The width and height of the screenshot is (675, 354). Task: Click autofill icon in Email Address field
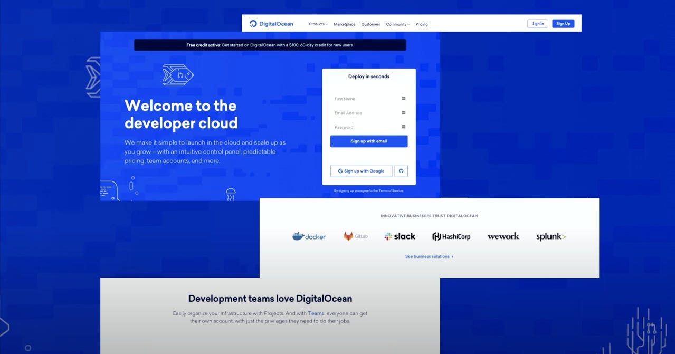point(403,112)
